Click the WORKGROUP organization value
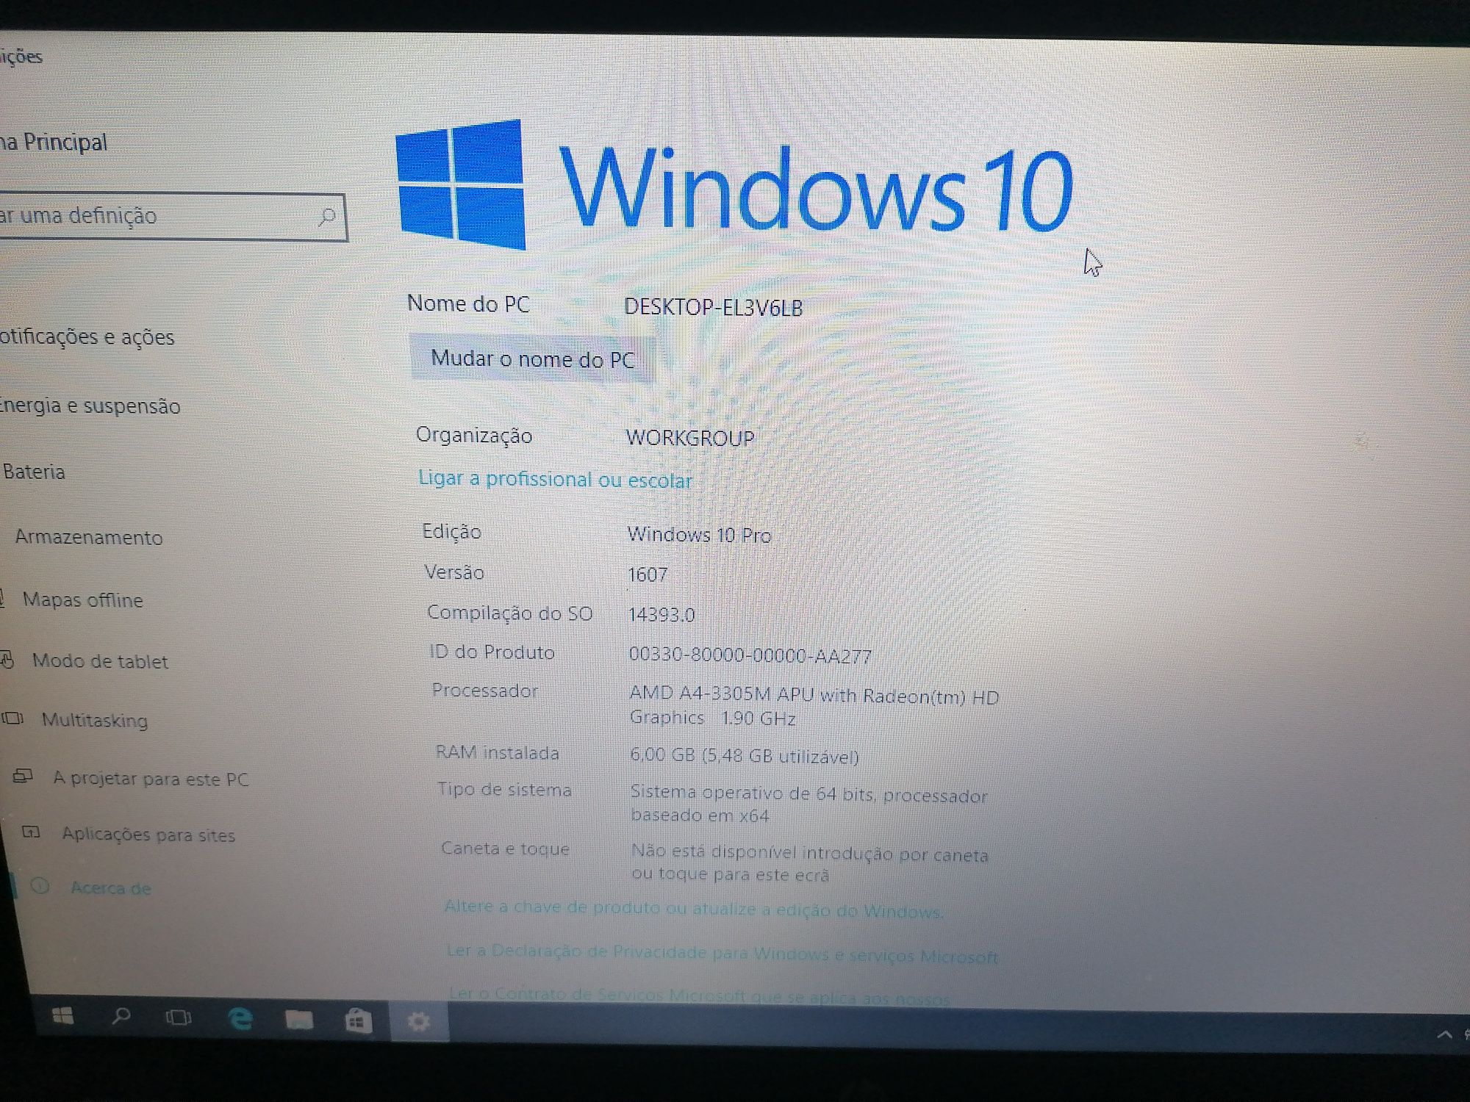 [690, 438]
